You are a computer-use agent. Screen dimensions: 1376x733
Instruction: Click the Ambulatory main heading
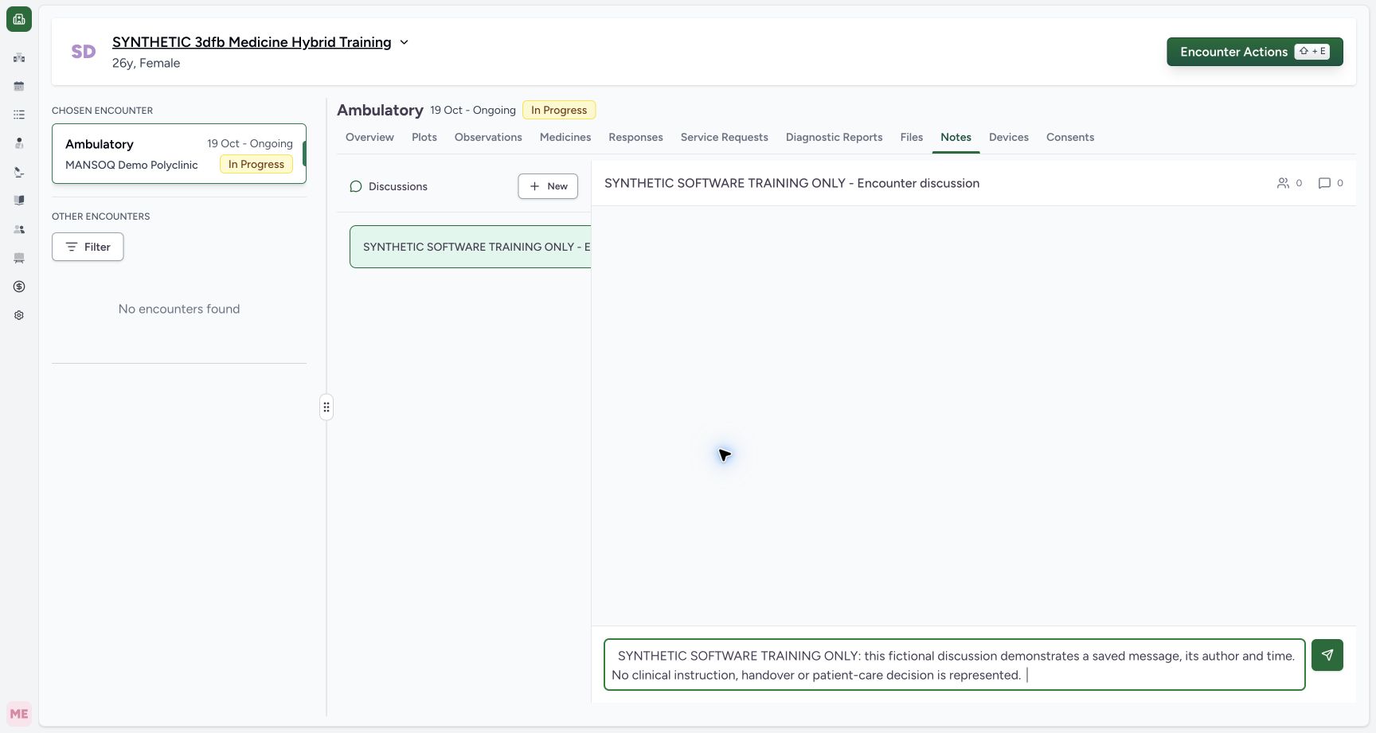tap(380, 110)
